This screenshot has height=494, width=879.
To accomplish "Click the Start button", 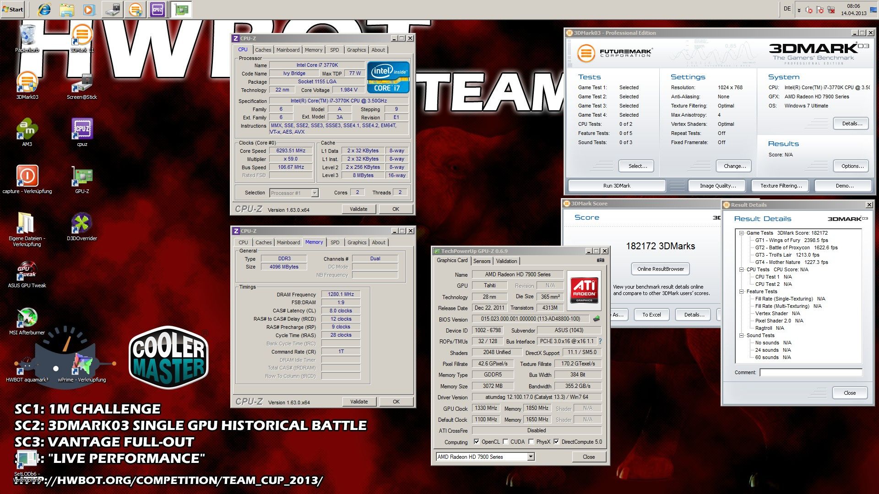I will 13,9.
